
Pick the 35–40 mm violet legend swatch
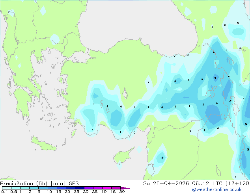(x=97, y=188)
